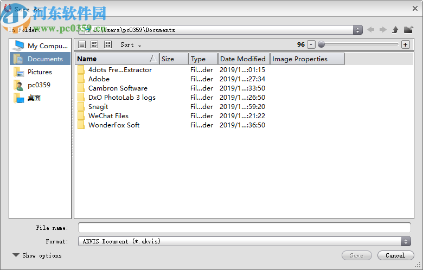Sort by Size column header
Image resolution: width=423 pixels, height=270 pixels.
pyautogui.click(x=174, y=59)
